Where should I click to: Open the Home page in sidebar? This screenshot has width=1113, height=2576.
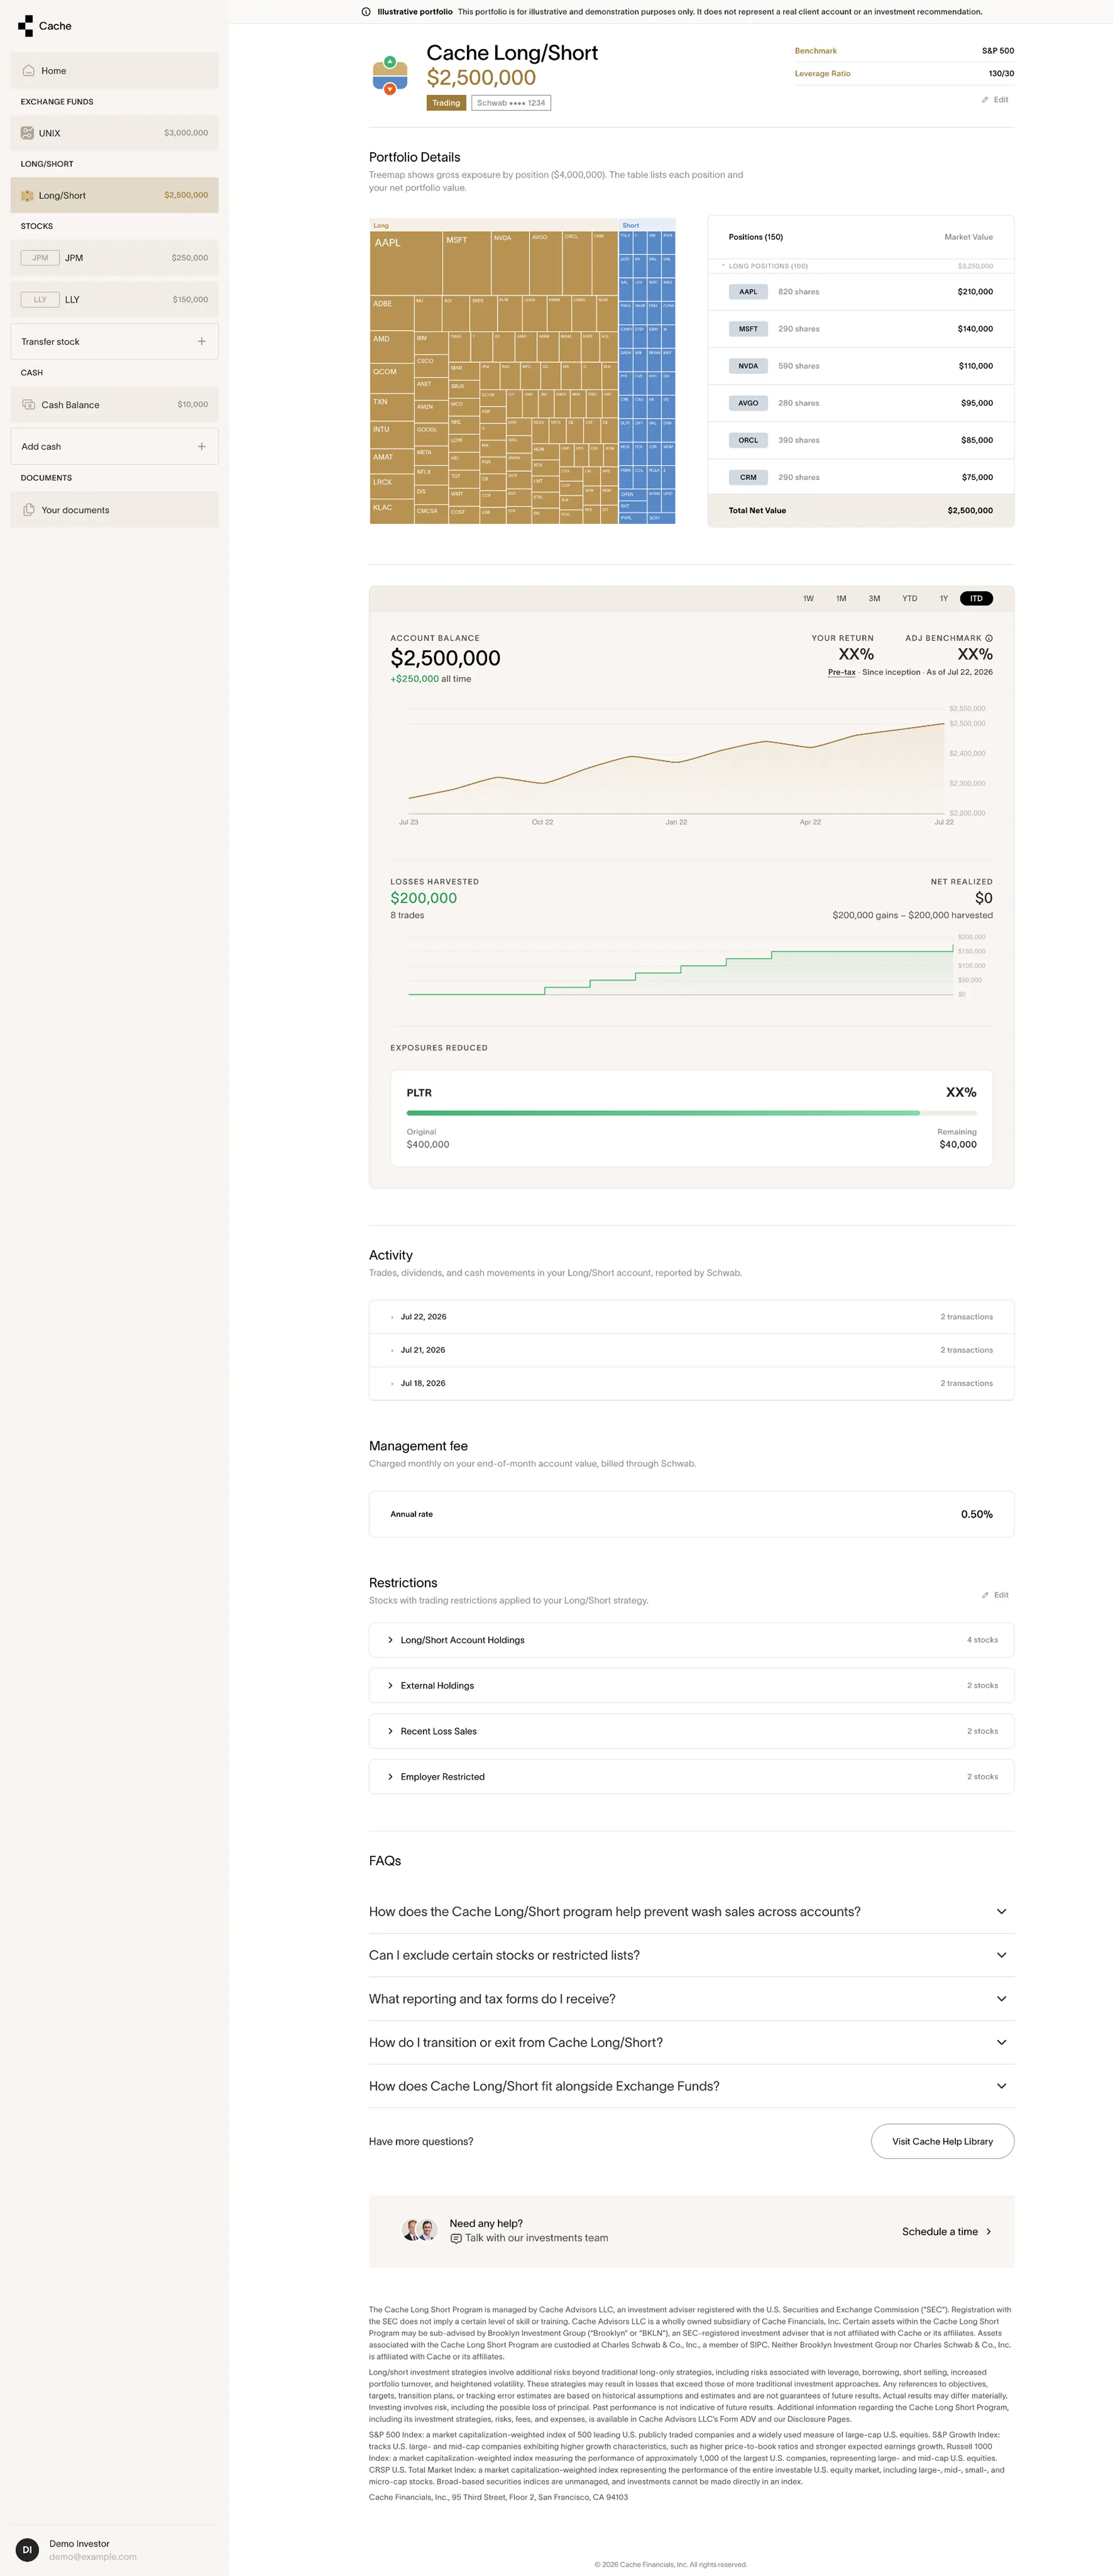(x=115, y=71)
